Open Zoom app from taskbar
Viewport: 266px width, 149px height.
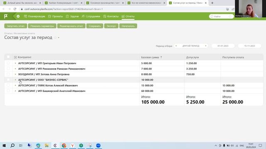click(99, 145)
